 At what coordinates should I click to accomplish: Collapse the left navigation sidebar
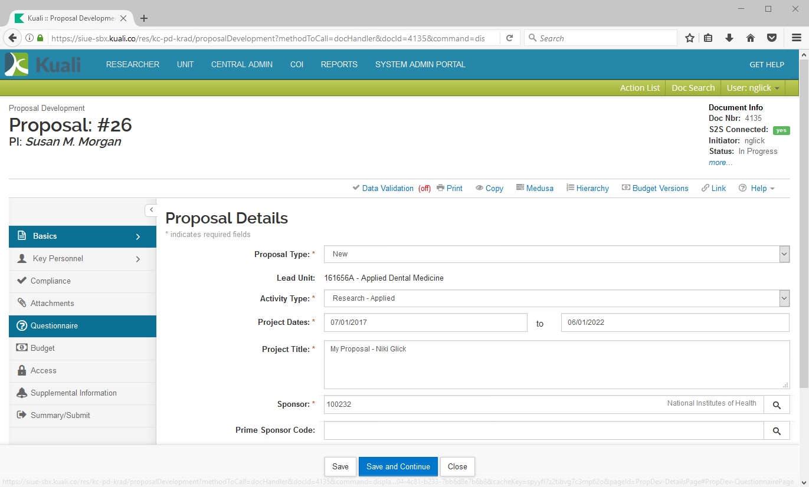tap(151, 210)
